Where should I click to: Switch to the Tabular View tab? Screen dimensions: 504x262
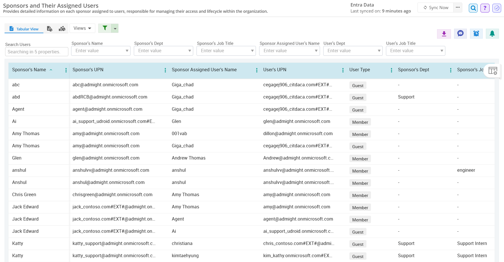[24, 29]
